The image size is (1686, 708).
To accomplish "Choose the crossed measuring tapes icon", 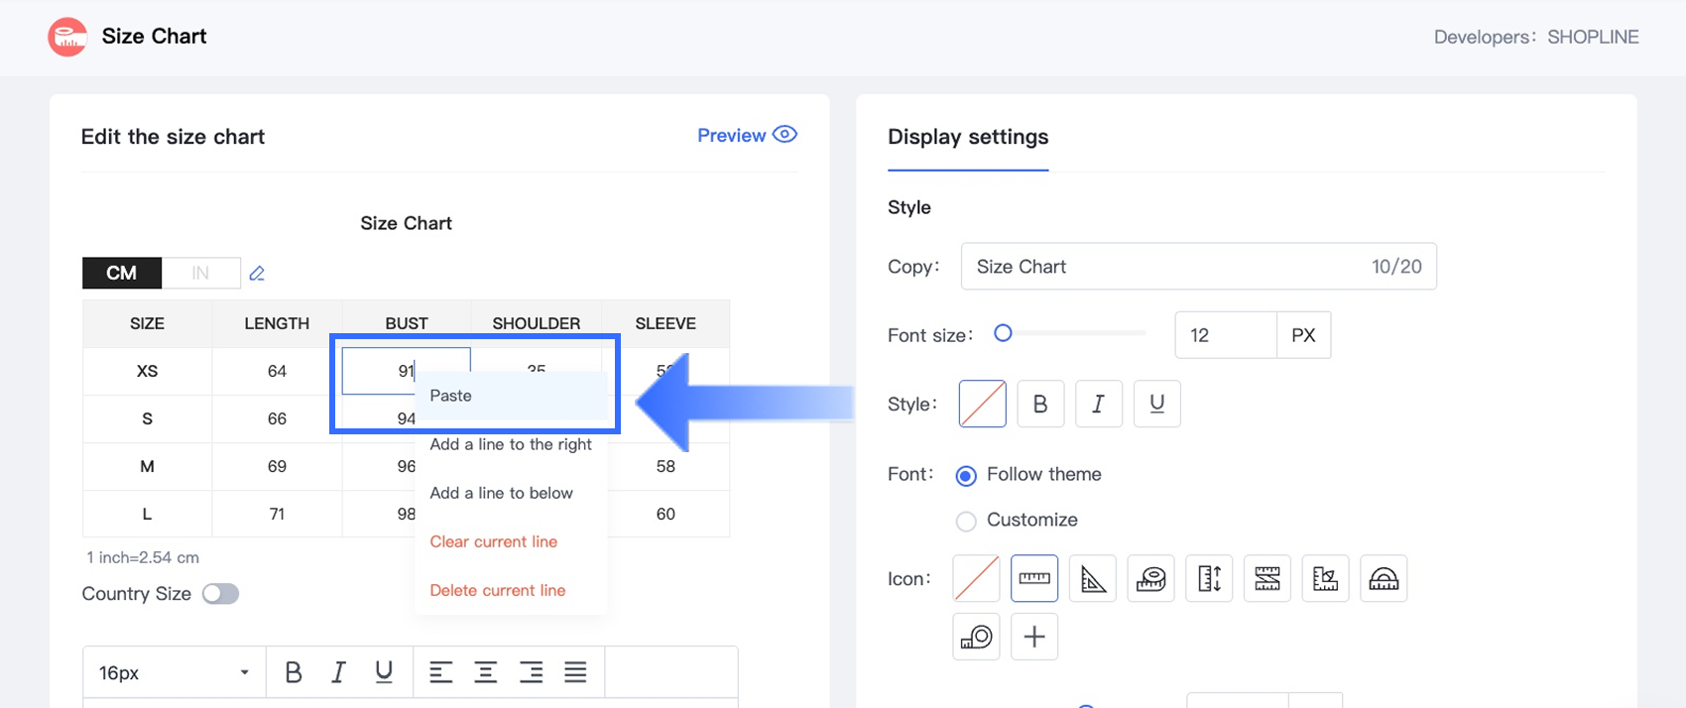I will pos(1267,578).
